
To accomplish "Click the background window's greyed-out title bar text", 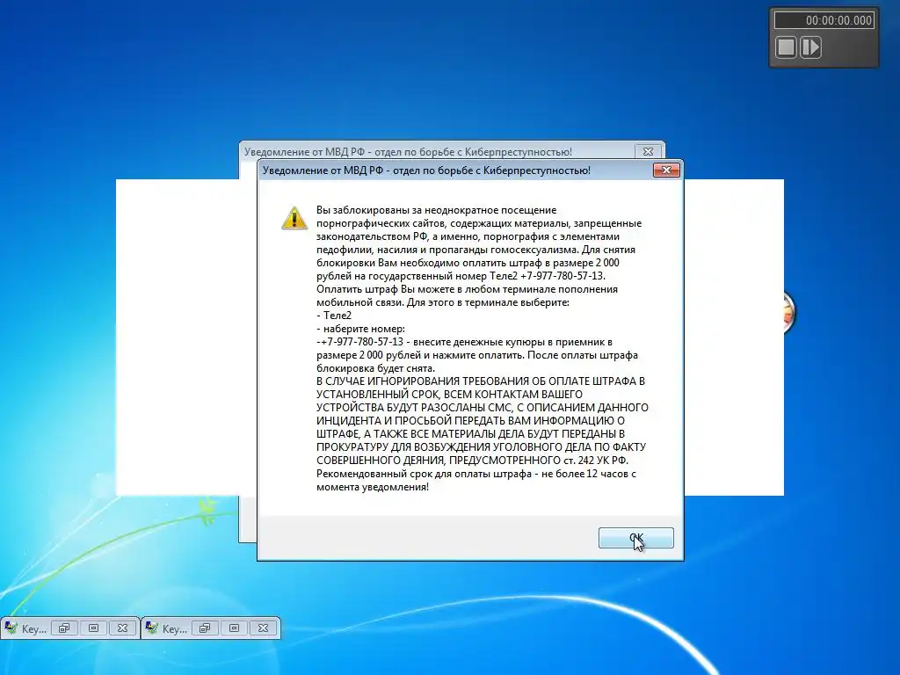I will (x=408, y=152).
